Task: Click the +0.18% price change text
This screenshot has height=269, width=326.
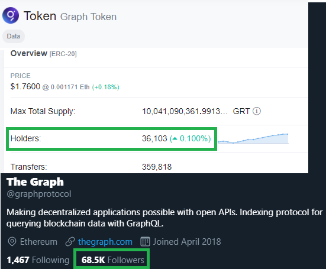Action: coord(106,87)
